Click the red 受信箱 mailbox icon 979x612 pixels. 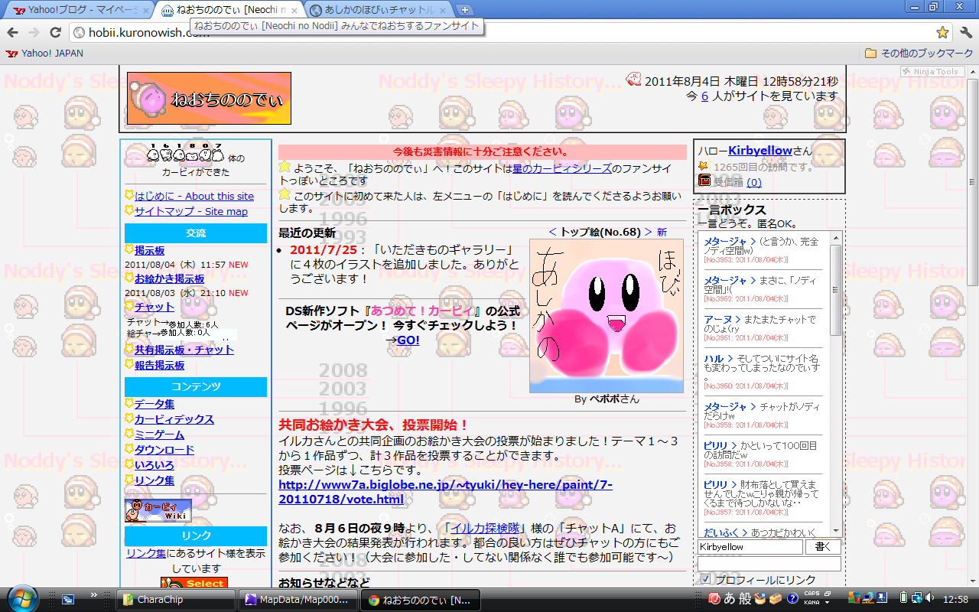704,181
